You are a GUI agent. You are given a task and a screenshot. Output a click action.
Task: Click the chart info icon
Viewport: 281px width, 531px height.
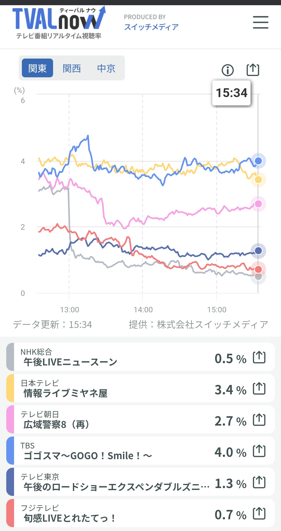[x=228, y=70]
